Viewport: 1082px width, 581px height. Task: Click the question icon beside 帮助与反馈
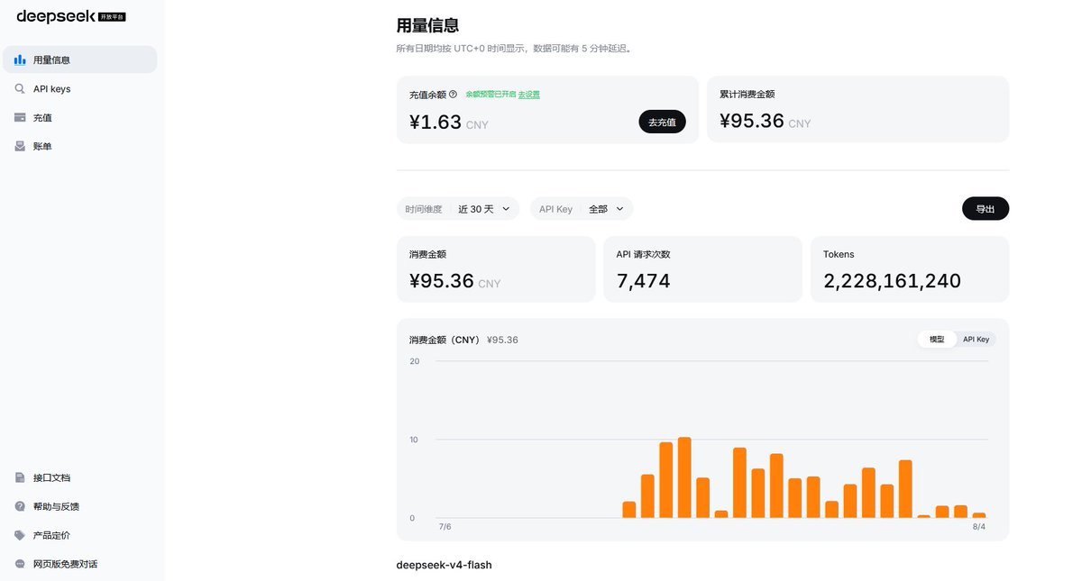(x=20, y=506)
